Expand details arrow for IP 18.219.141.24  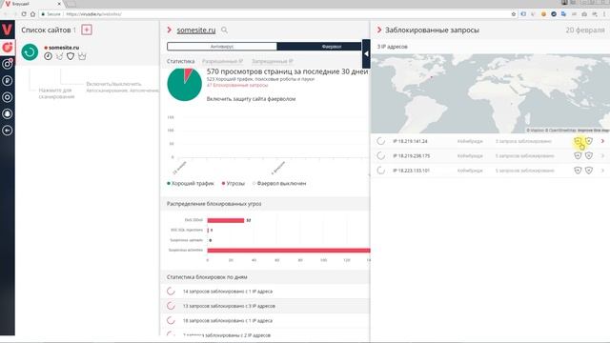point(602,141)
